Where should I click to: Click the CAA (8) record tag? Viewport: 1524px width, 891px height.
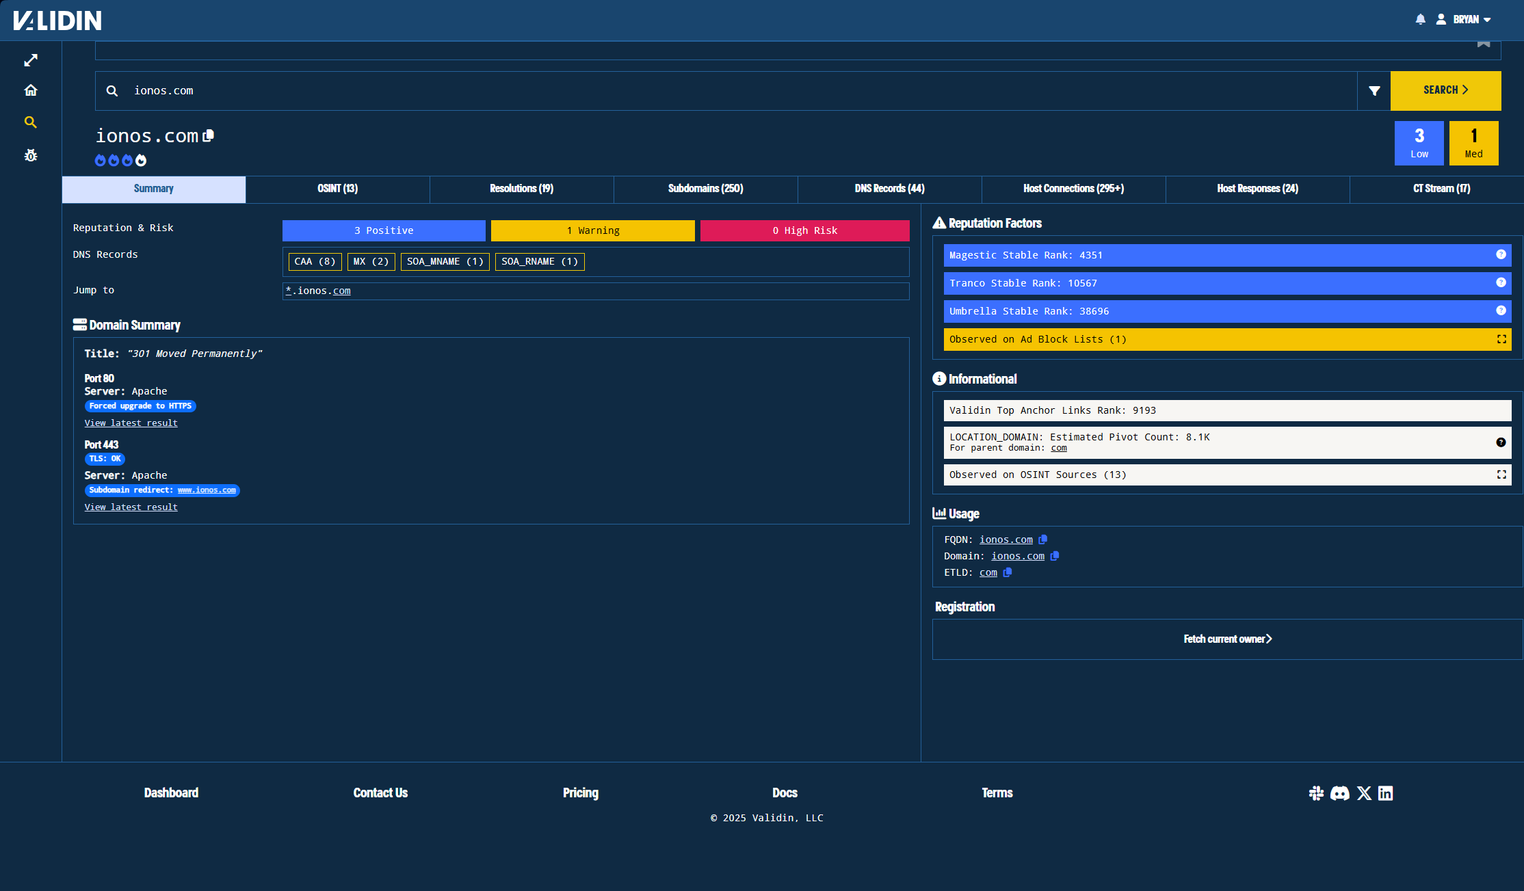coord(315,262)
